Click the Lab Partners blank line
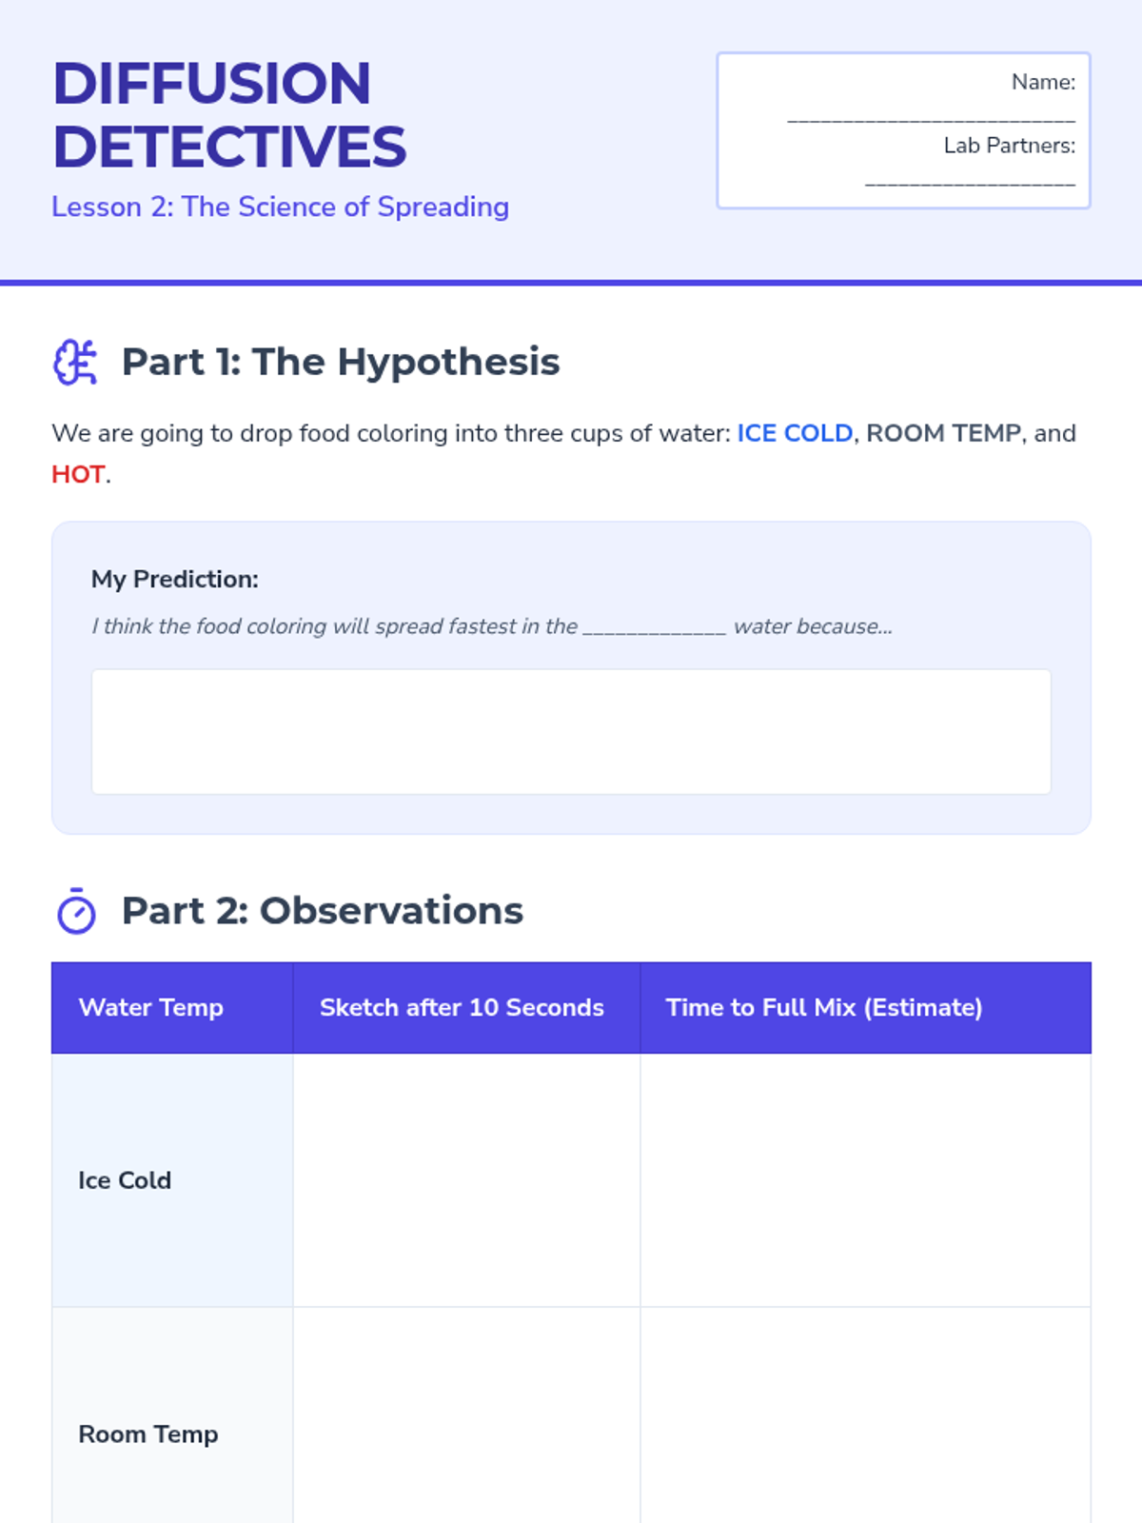The image size is (1142, 1523). [970, 181]
